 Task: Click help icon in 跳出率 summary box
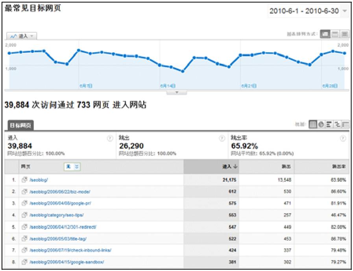tap(343, 138)
